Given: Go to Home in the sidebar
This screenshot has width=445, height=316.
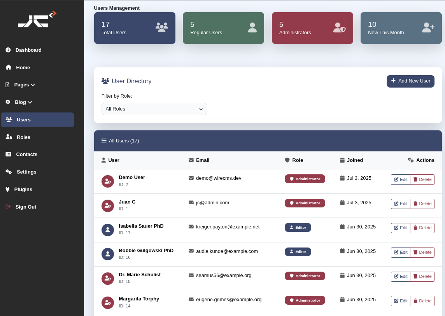Looking at the screenshot, I should pos(37,67).
